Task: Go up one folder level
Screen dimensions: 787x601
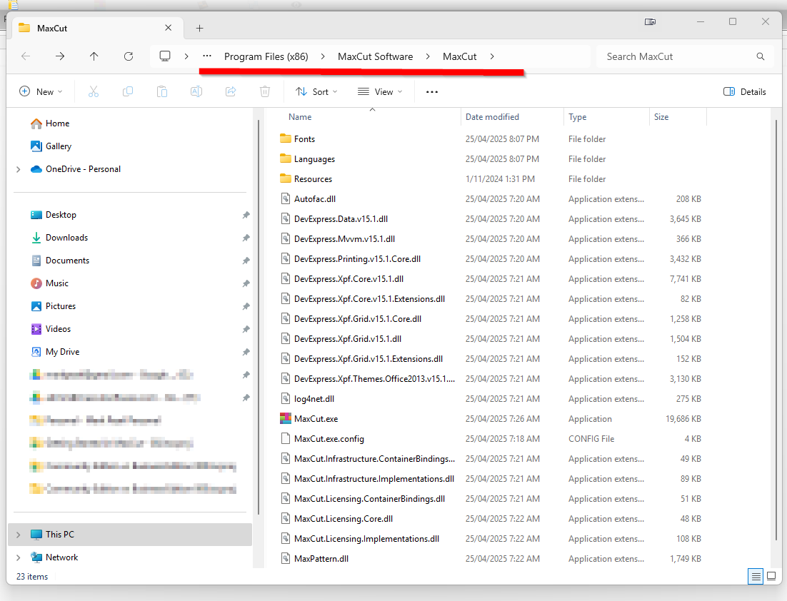Action: [x=94, y=56]
